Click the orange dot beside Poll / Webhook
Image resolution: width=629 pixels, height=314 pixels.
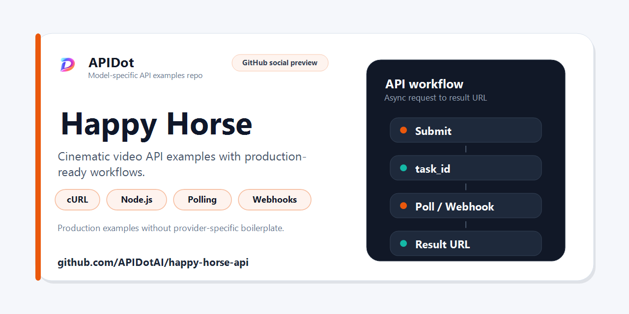coord(403,206)
